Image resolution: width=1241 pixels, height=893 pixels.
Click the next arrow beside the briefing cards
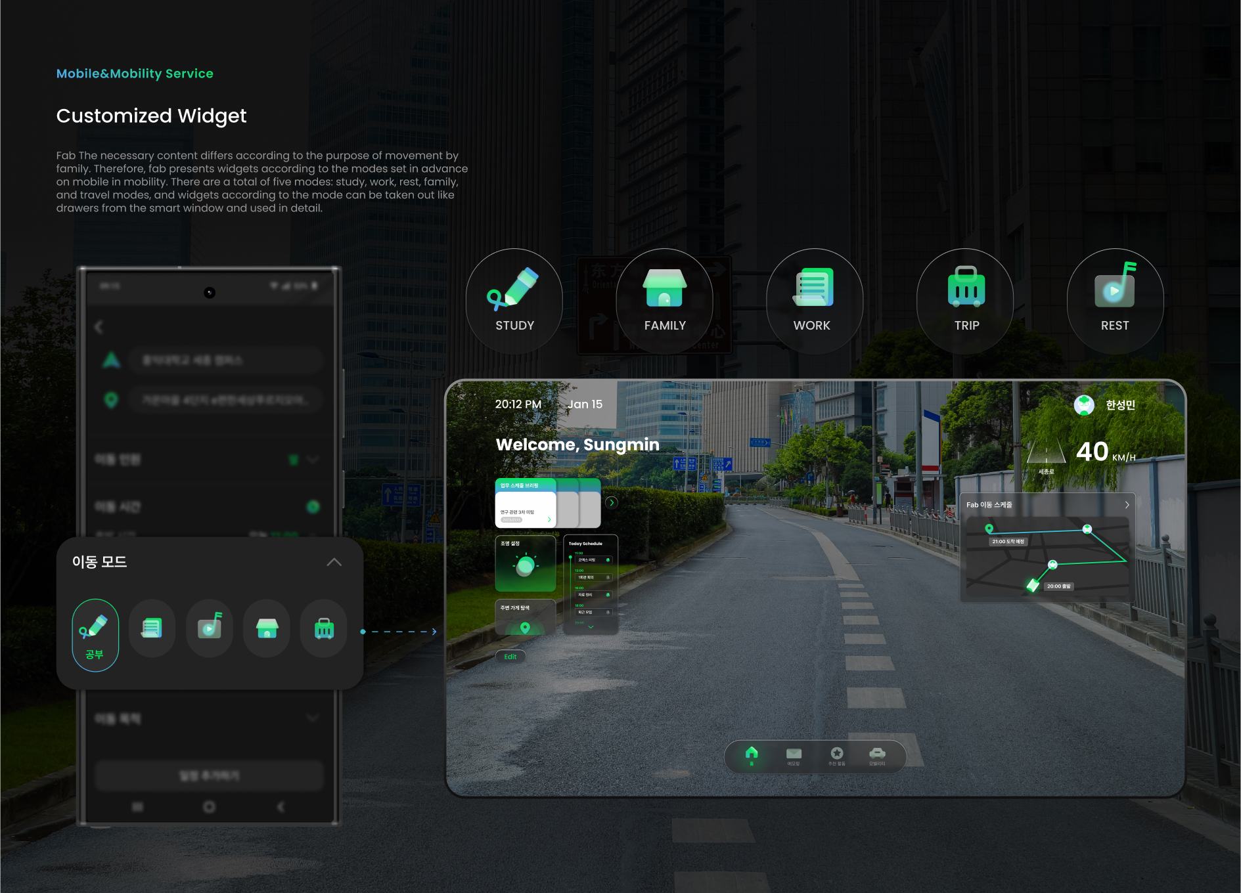(x=612, y=503)
